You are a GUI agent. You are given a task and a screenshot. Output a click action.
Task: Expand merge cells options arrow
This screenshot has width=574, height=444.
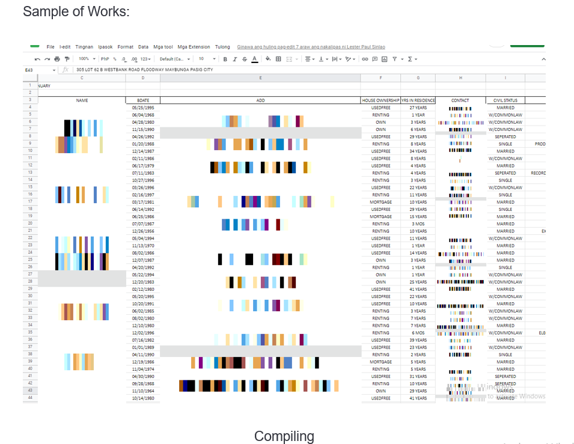click(x=296, y=59)
